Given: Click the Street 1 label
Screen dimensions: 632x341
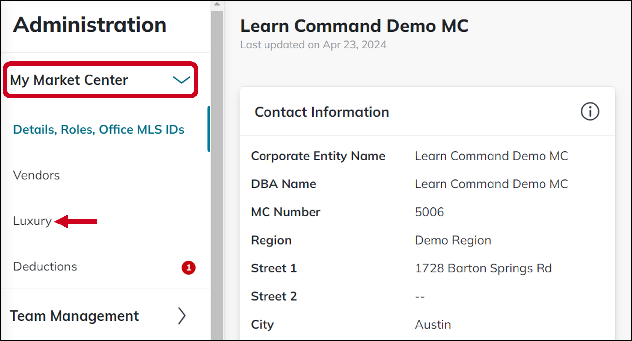Looking at the screenshot, I should click(274, 268).
